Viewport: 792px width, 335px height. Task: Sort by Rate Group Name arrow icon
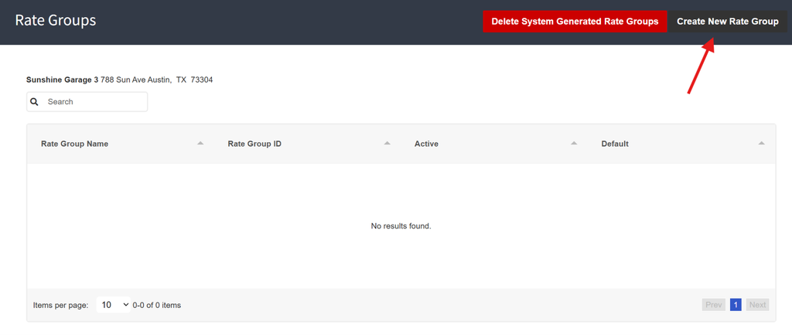200,144
